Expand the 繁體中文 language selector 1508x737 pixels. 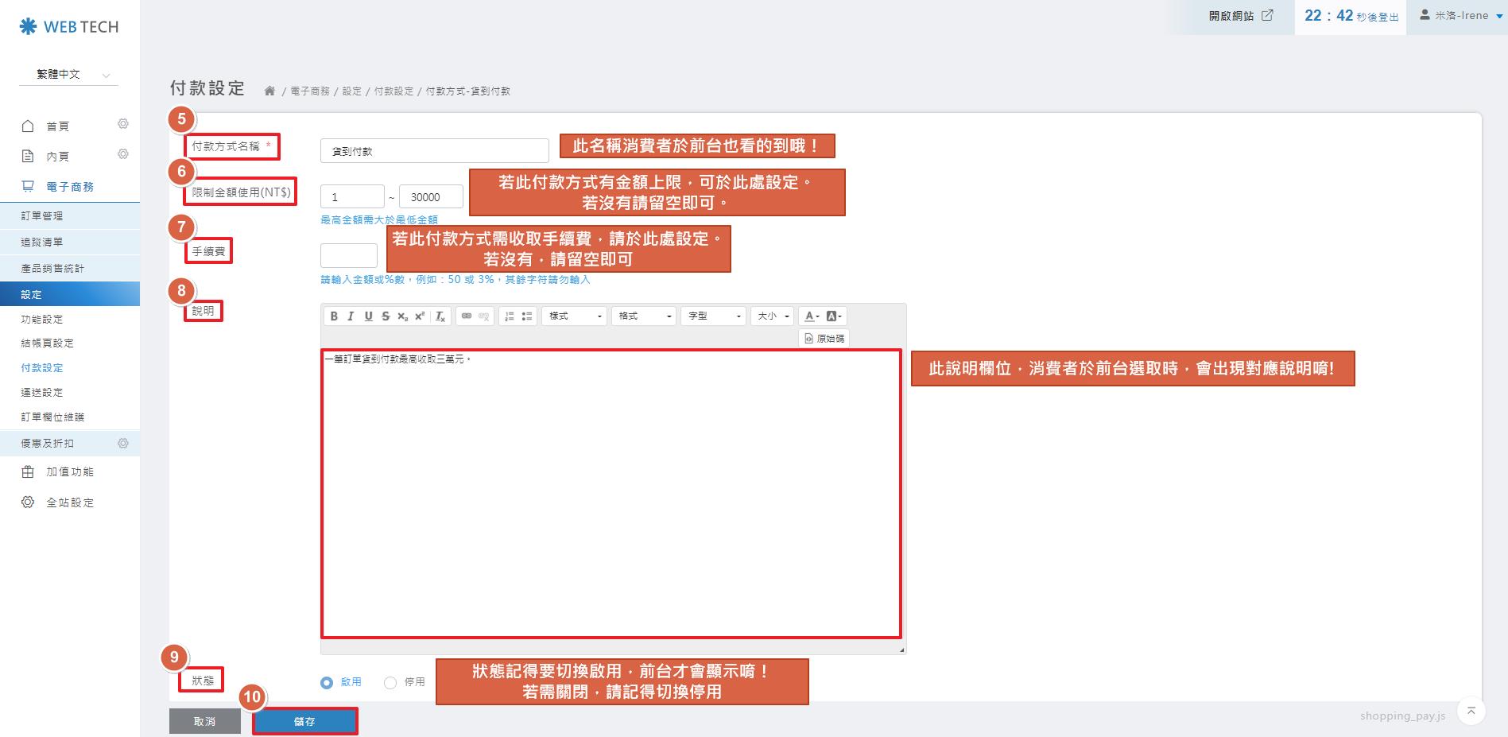point(68,75)
